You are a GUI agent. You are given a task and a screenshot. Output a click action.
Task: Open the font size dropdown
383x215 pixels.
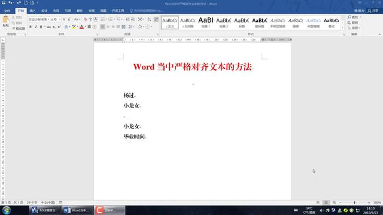coord(59,19)
